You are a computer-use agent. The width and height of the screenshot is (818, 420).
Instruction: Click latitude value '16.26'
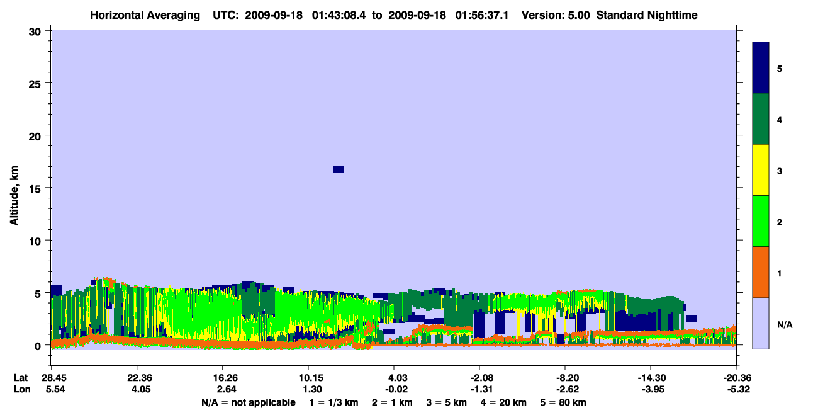[223, 378]
